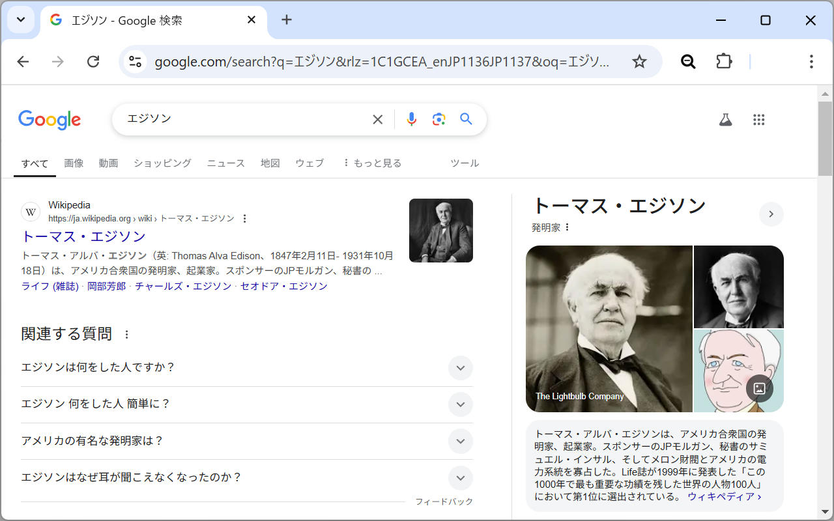Search by image with Google Lens icon

click(x=439, y=119)
